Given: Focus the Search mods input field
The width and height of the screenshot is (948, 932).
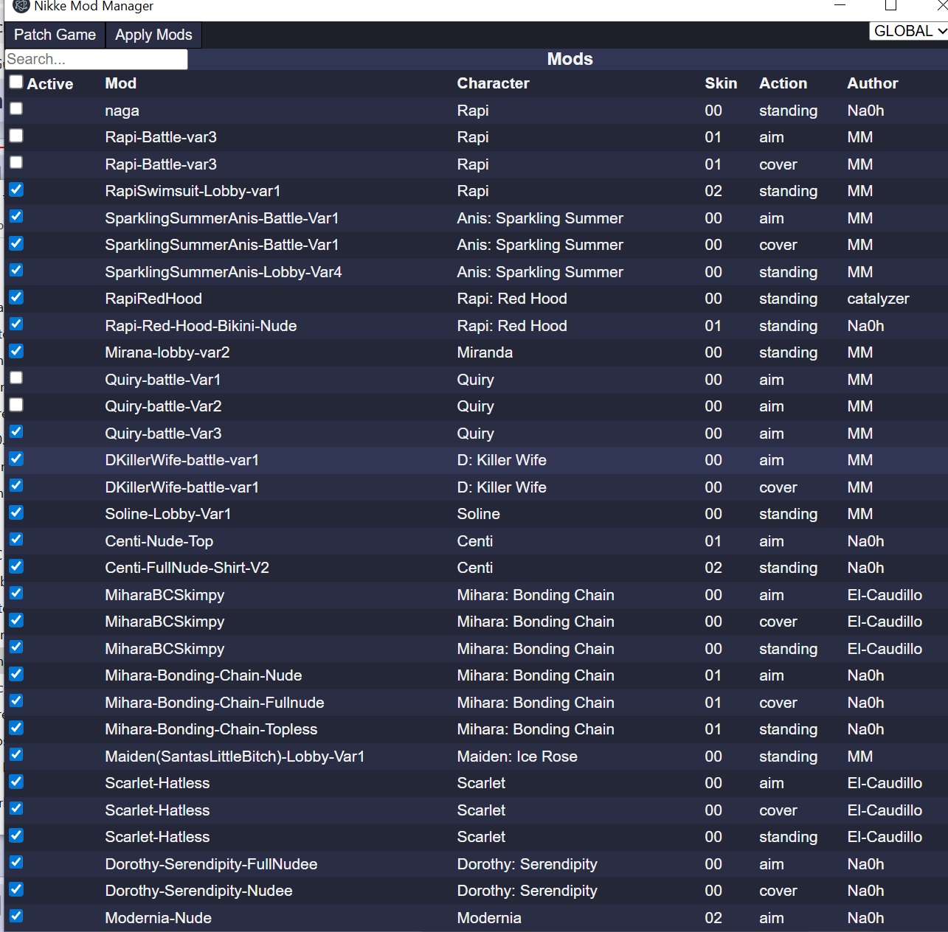Looking at the screenshot, I should [x=97, y=59].
